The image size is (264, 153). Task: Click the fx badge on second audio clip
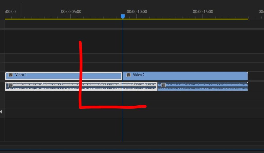pos(163,85)
